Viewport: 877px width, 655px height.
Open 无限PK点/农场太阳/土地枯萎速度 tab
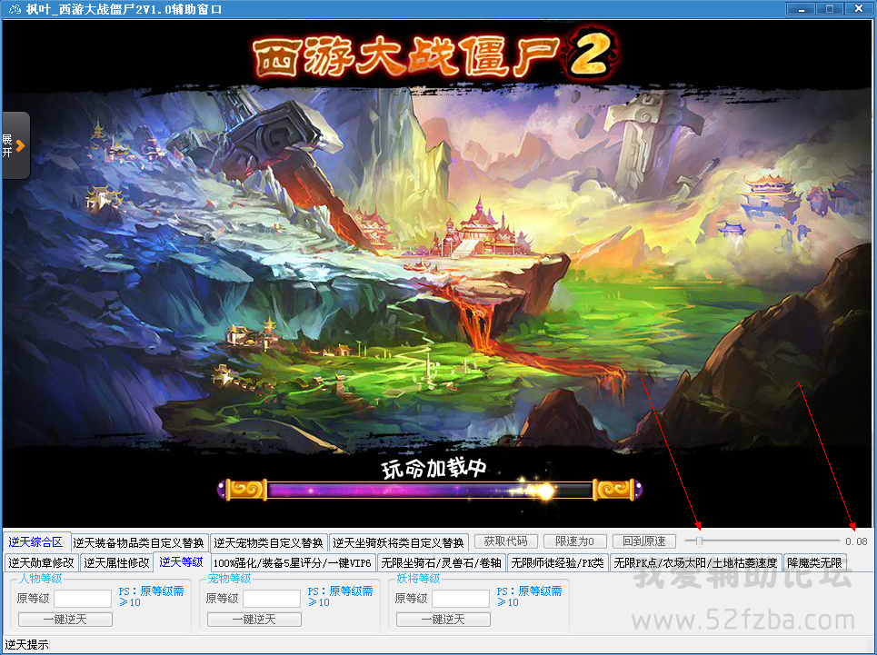[695, 562]
